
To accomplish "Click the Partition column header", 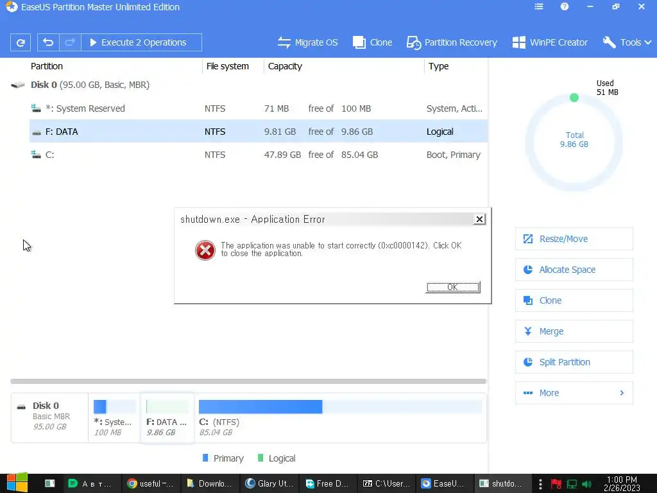I will coord(46,66).
